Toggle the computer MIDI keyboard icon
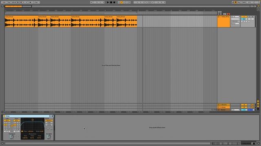This screenshot has width=261, height=146. tap(236, 2)
